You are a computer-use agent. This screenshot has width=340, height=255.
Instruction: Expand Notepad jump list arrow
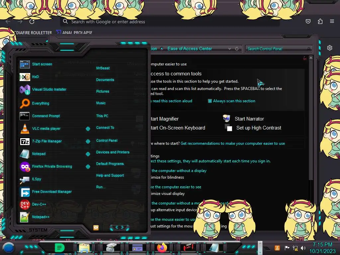[88, 154]
